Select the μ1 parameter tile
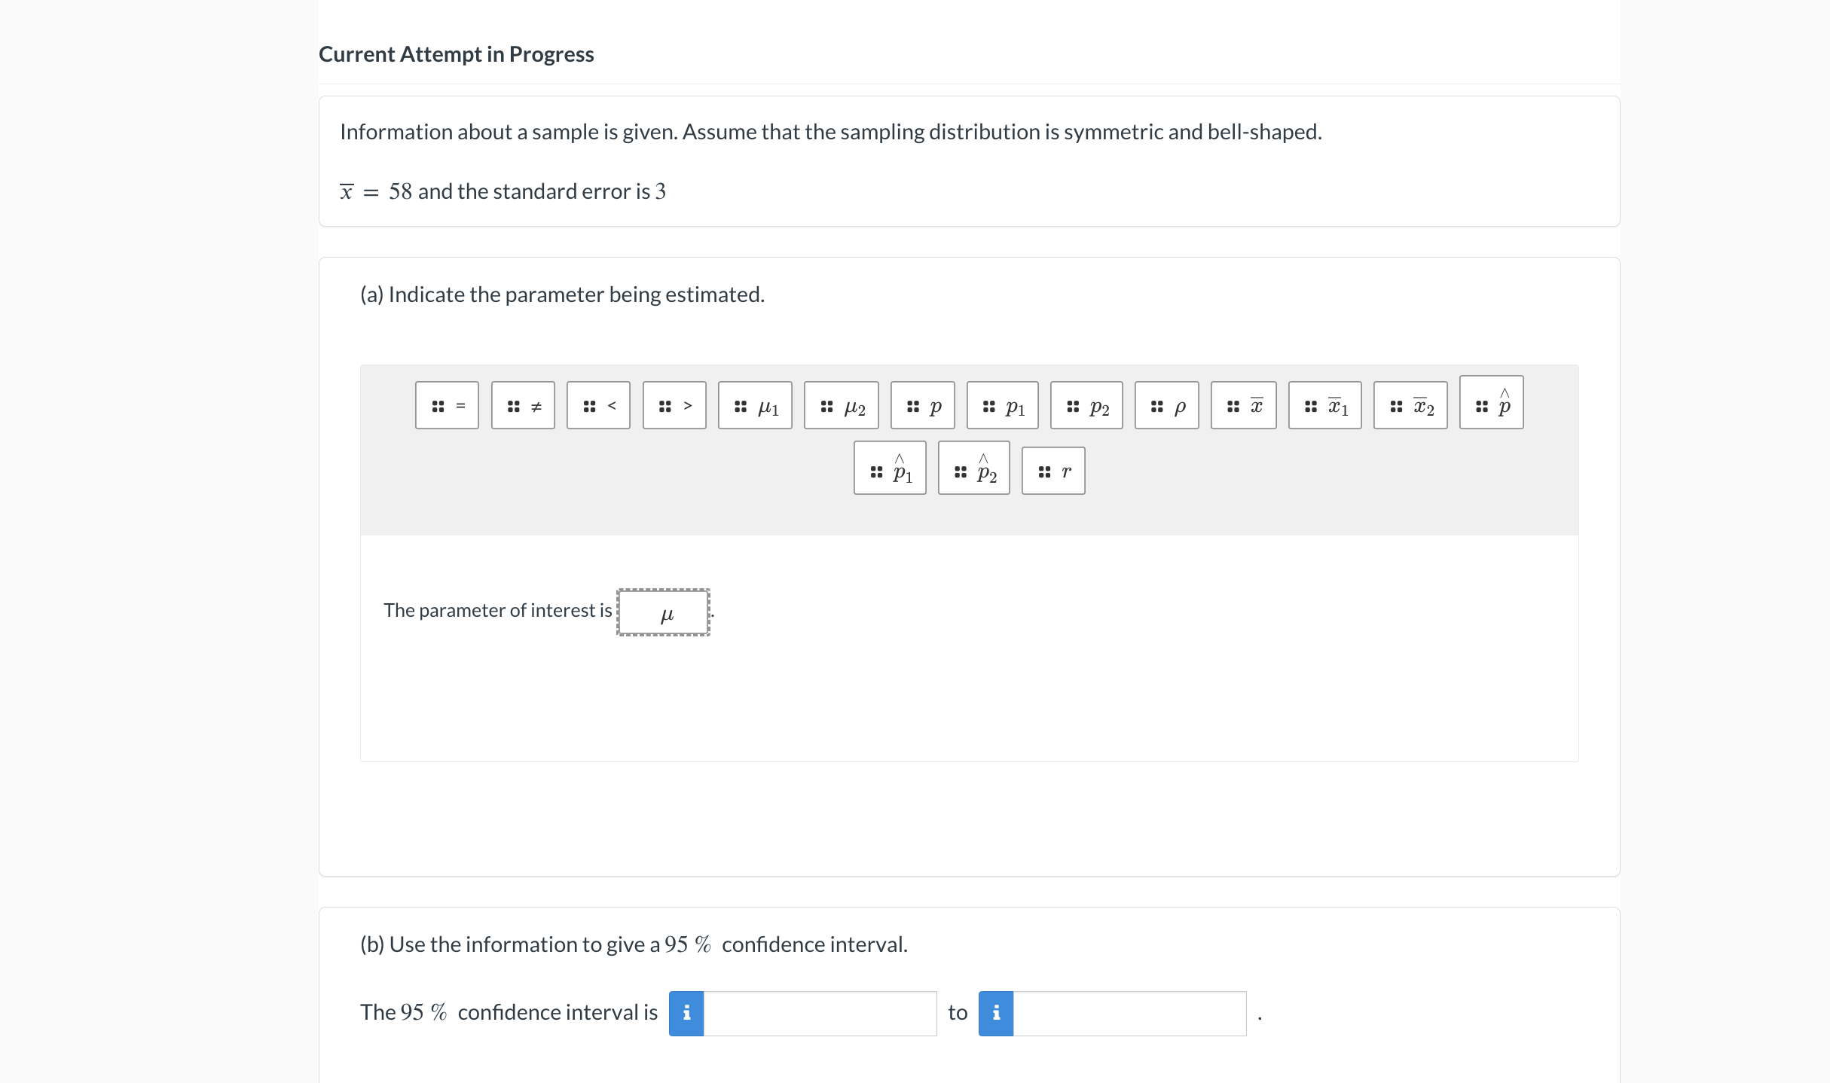 pyautogui.click(x=755, y=404)
